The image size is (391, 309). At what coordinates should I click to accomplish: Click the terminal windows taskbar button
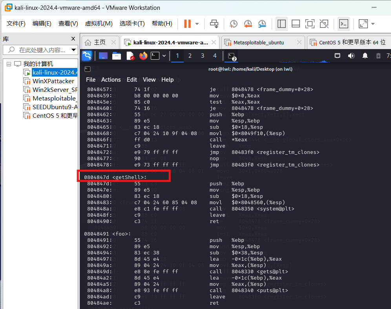pos(232,56)
